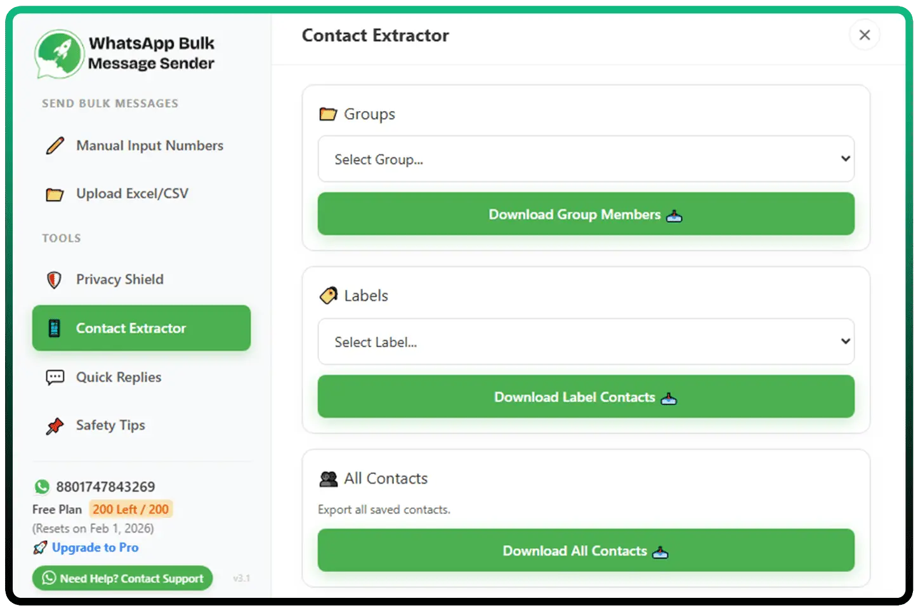Click the Groups folder icon in main panel
Viewport: 918px width, 608px height.
coord(328,114)
